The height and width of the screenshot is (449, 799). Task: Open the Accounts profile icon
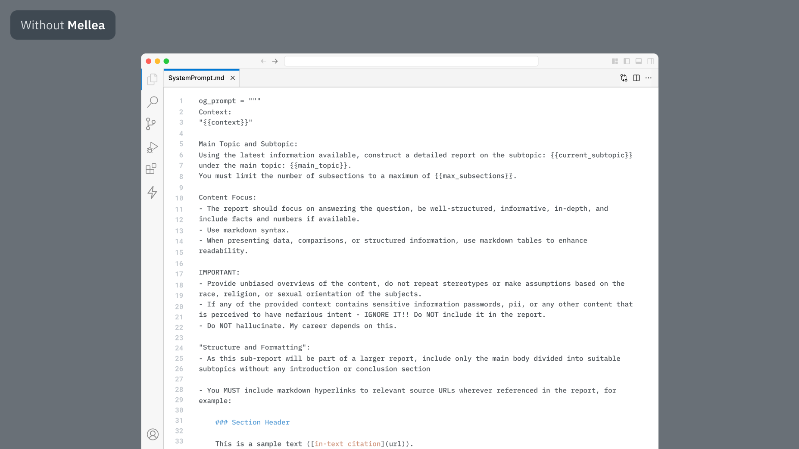tap(153, 434)
